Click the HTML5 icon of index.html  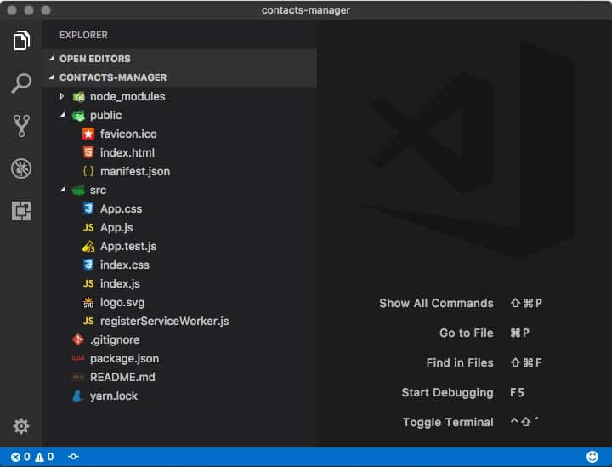click(x=88, y=152)
